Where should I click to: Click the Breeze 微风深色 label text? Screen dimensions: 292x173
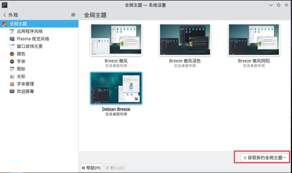coord(185,61)
